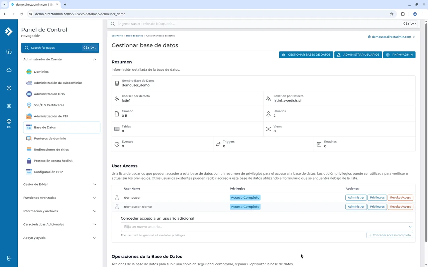Viewport: 428px width, 267px height.
Task: Open the messages chat icon in blue sidebar
Action: coord(9,52)
